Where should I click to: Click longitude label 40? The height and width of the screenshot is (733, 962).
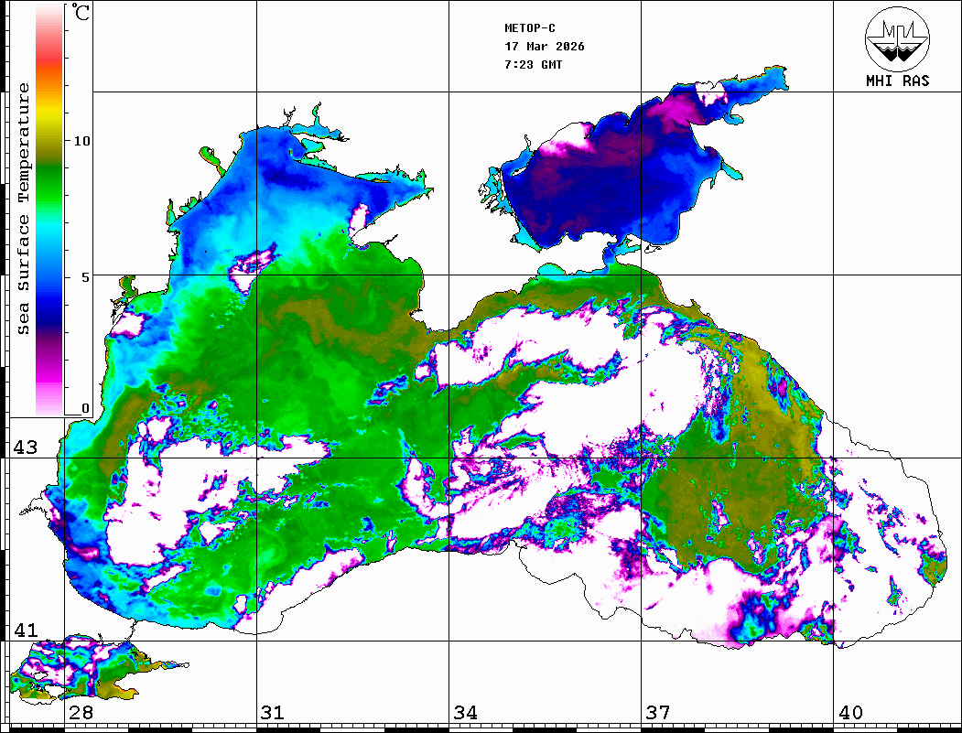(850, 713)
